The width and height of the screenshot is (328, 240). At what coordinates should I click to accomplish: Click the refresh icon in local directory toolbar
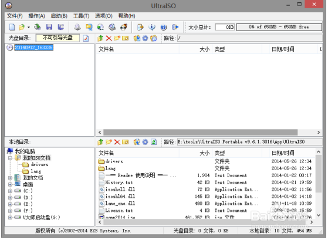[154, 142]
